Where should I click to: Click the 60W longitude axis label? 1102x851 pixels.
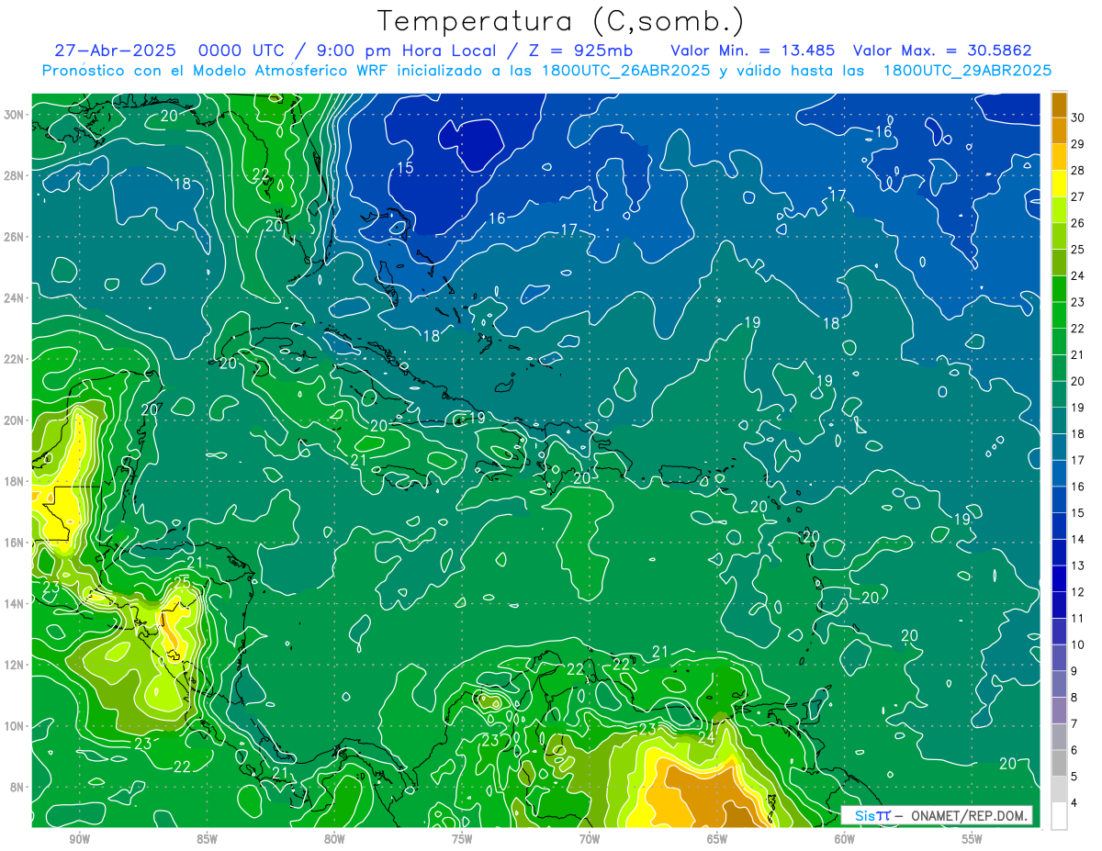845,839
